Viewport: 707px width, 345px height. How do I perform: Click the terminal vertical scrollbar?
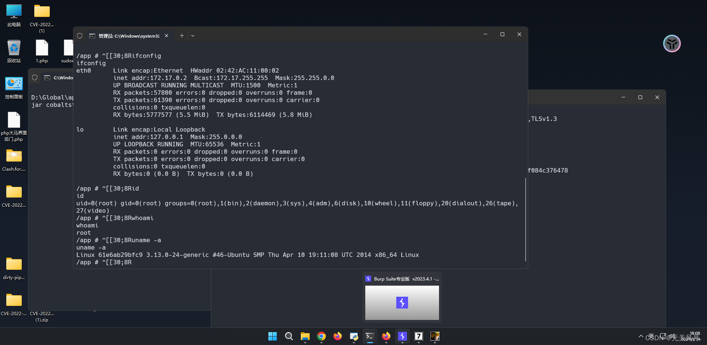526,220
